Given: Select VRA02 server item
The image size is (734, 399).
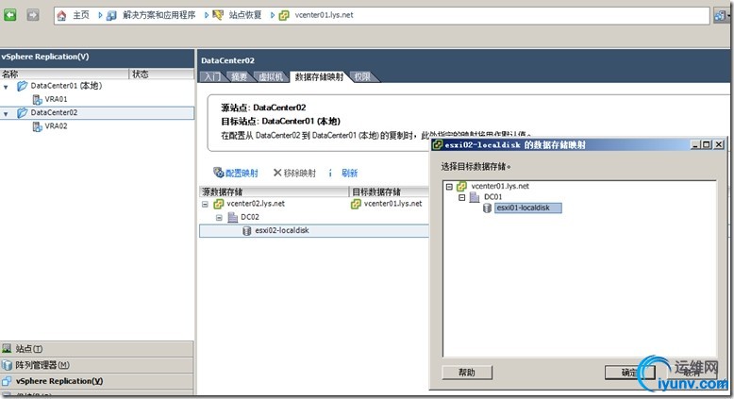Looking at the screenshot, I should (x=56, y=125).
